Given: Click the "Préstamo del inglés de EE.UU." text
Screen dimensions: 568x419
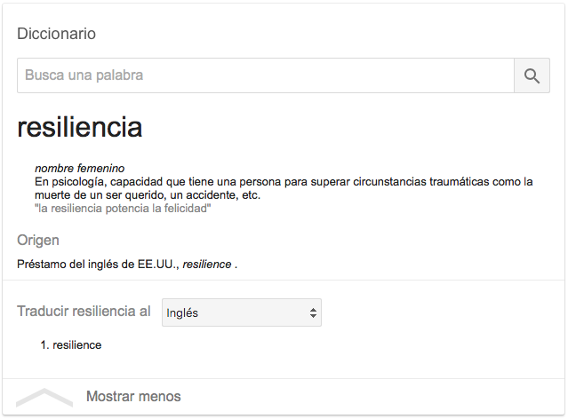Looking at the screenshot, I should tap(98, 264).
